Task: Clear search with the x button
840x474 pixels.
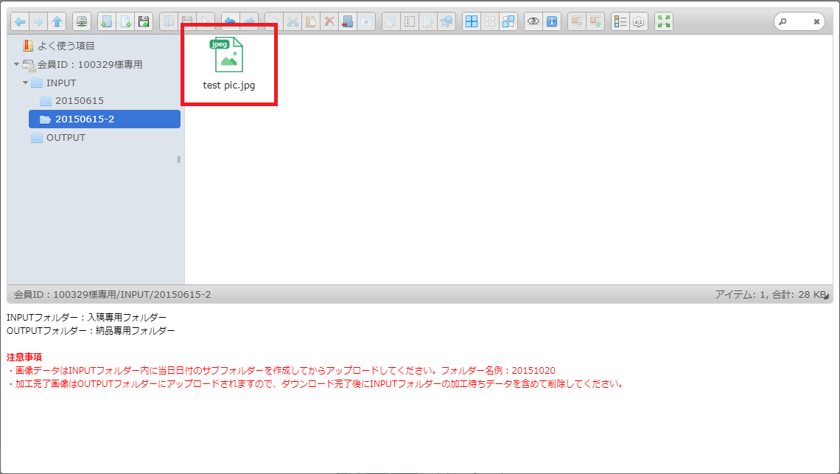Action: pyautogui.click(x=816, y=22)
